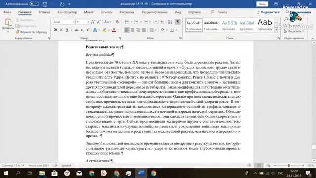Apply numbered list formatting
This screenshot has height=178, width=316.
[x=136, y=22]
